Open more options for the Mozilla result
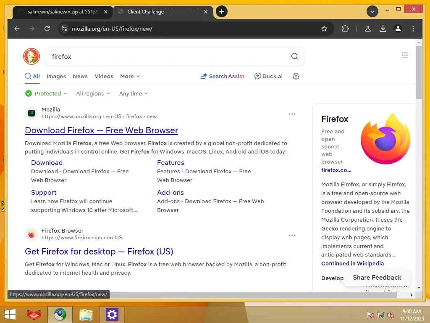 [x=292, y=114]
